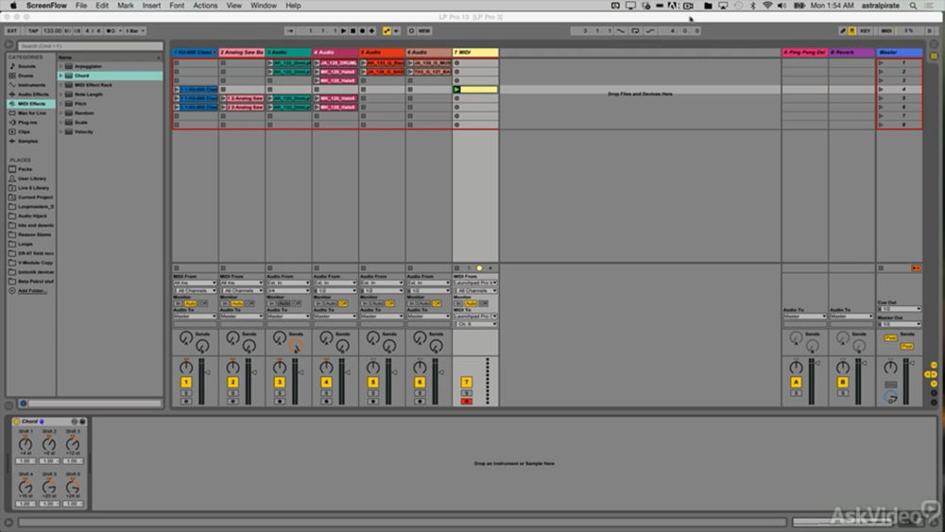The image size is (945, 532).
Task: Launch Master scene 1
Action: [881, 62]
